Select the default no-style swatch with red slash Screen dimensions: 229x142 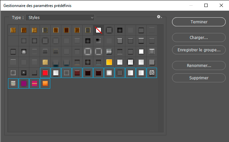click(x=98, y=30)
